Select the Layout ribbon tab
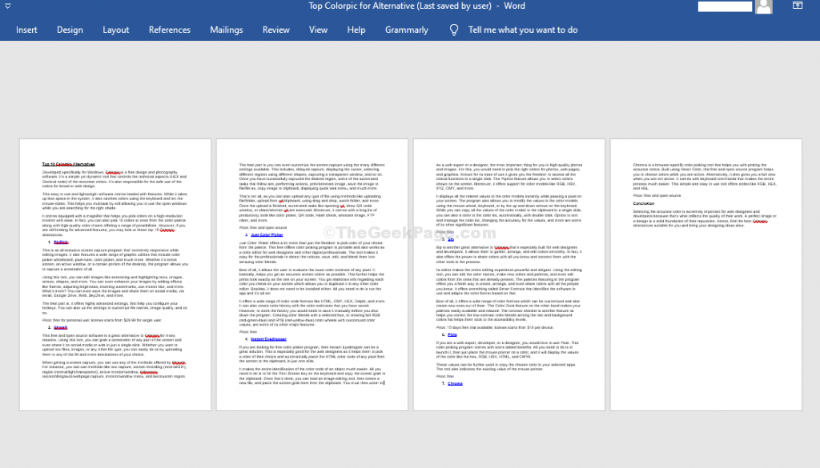 pos(115,30)
